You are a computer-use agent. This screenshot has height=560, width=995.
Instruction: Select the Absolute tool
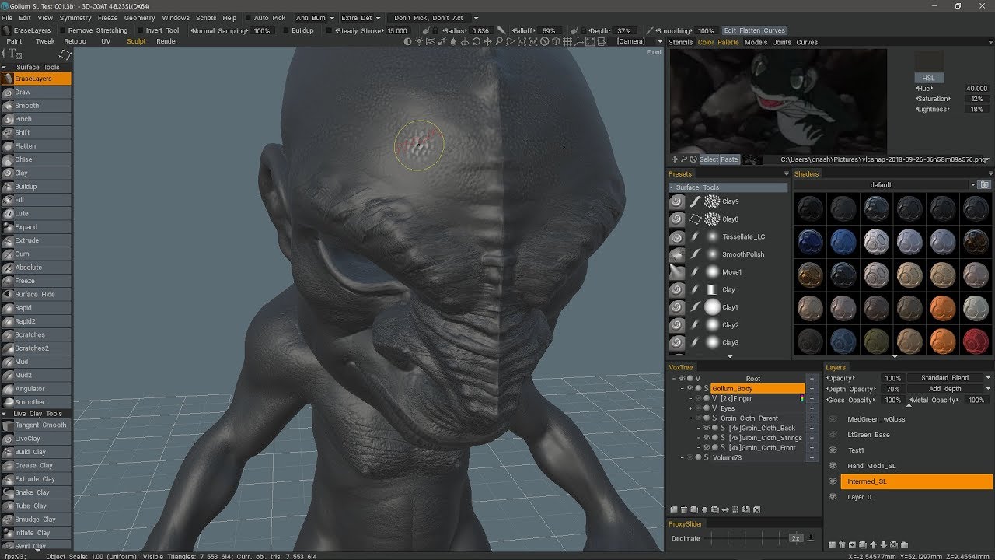[x=36, y=268]
